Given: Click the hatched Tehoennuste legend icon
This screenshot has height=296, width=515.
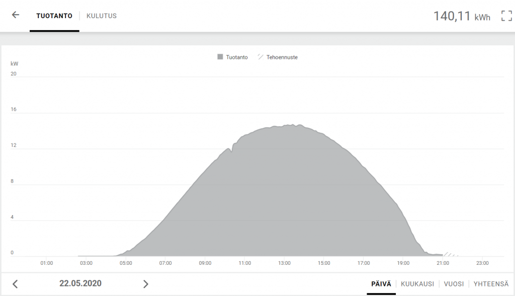Looking at the screenshot, I should point(261,57).
